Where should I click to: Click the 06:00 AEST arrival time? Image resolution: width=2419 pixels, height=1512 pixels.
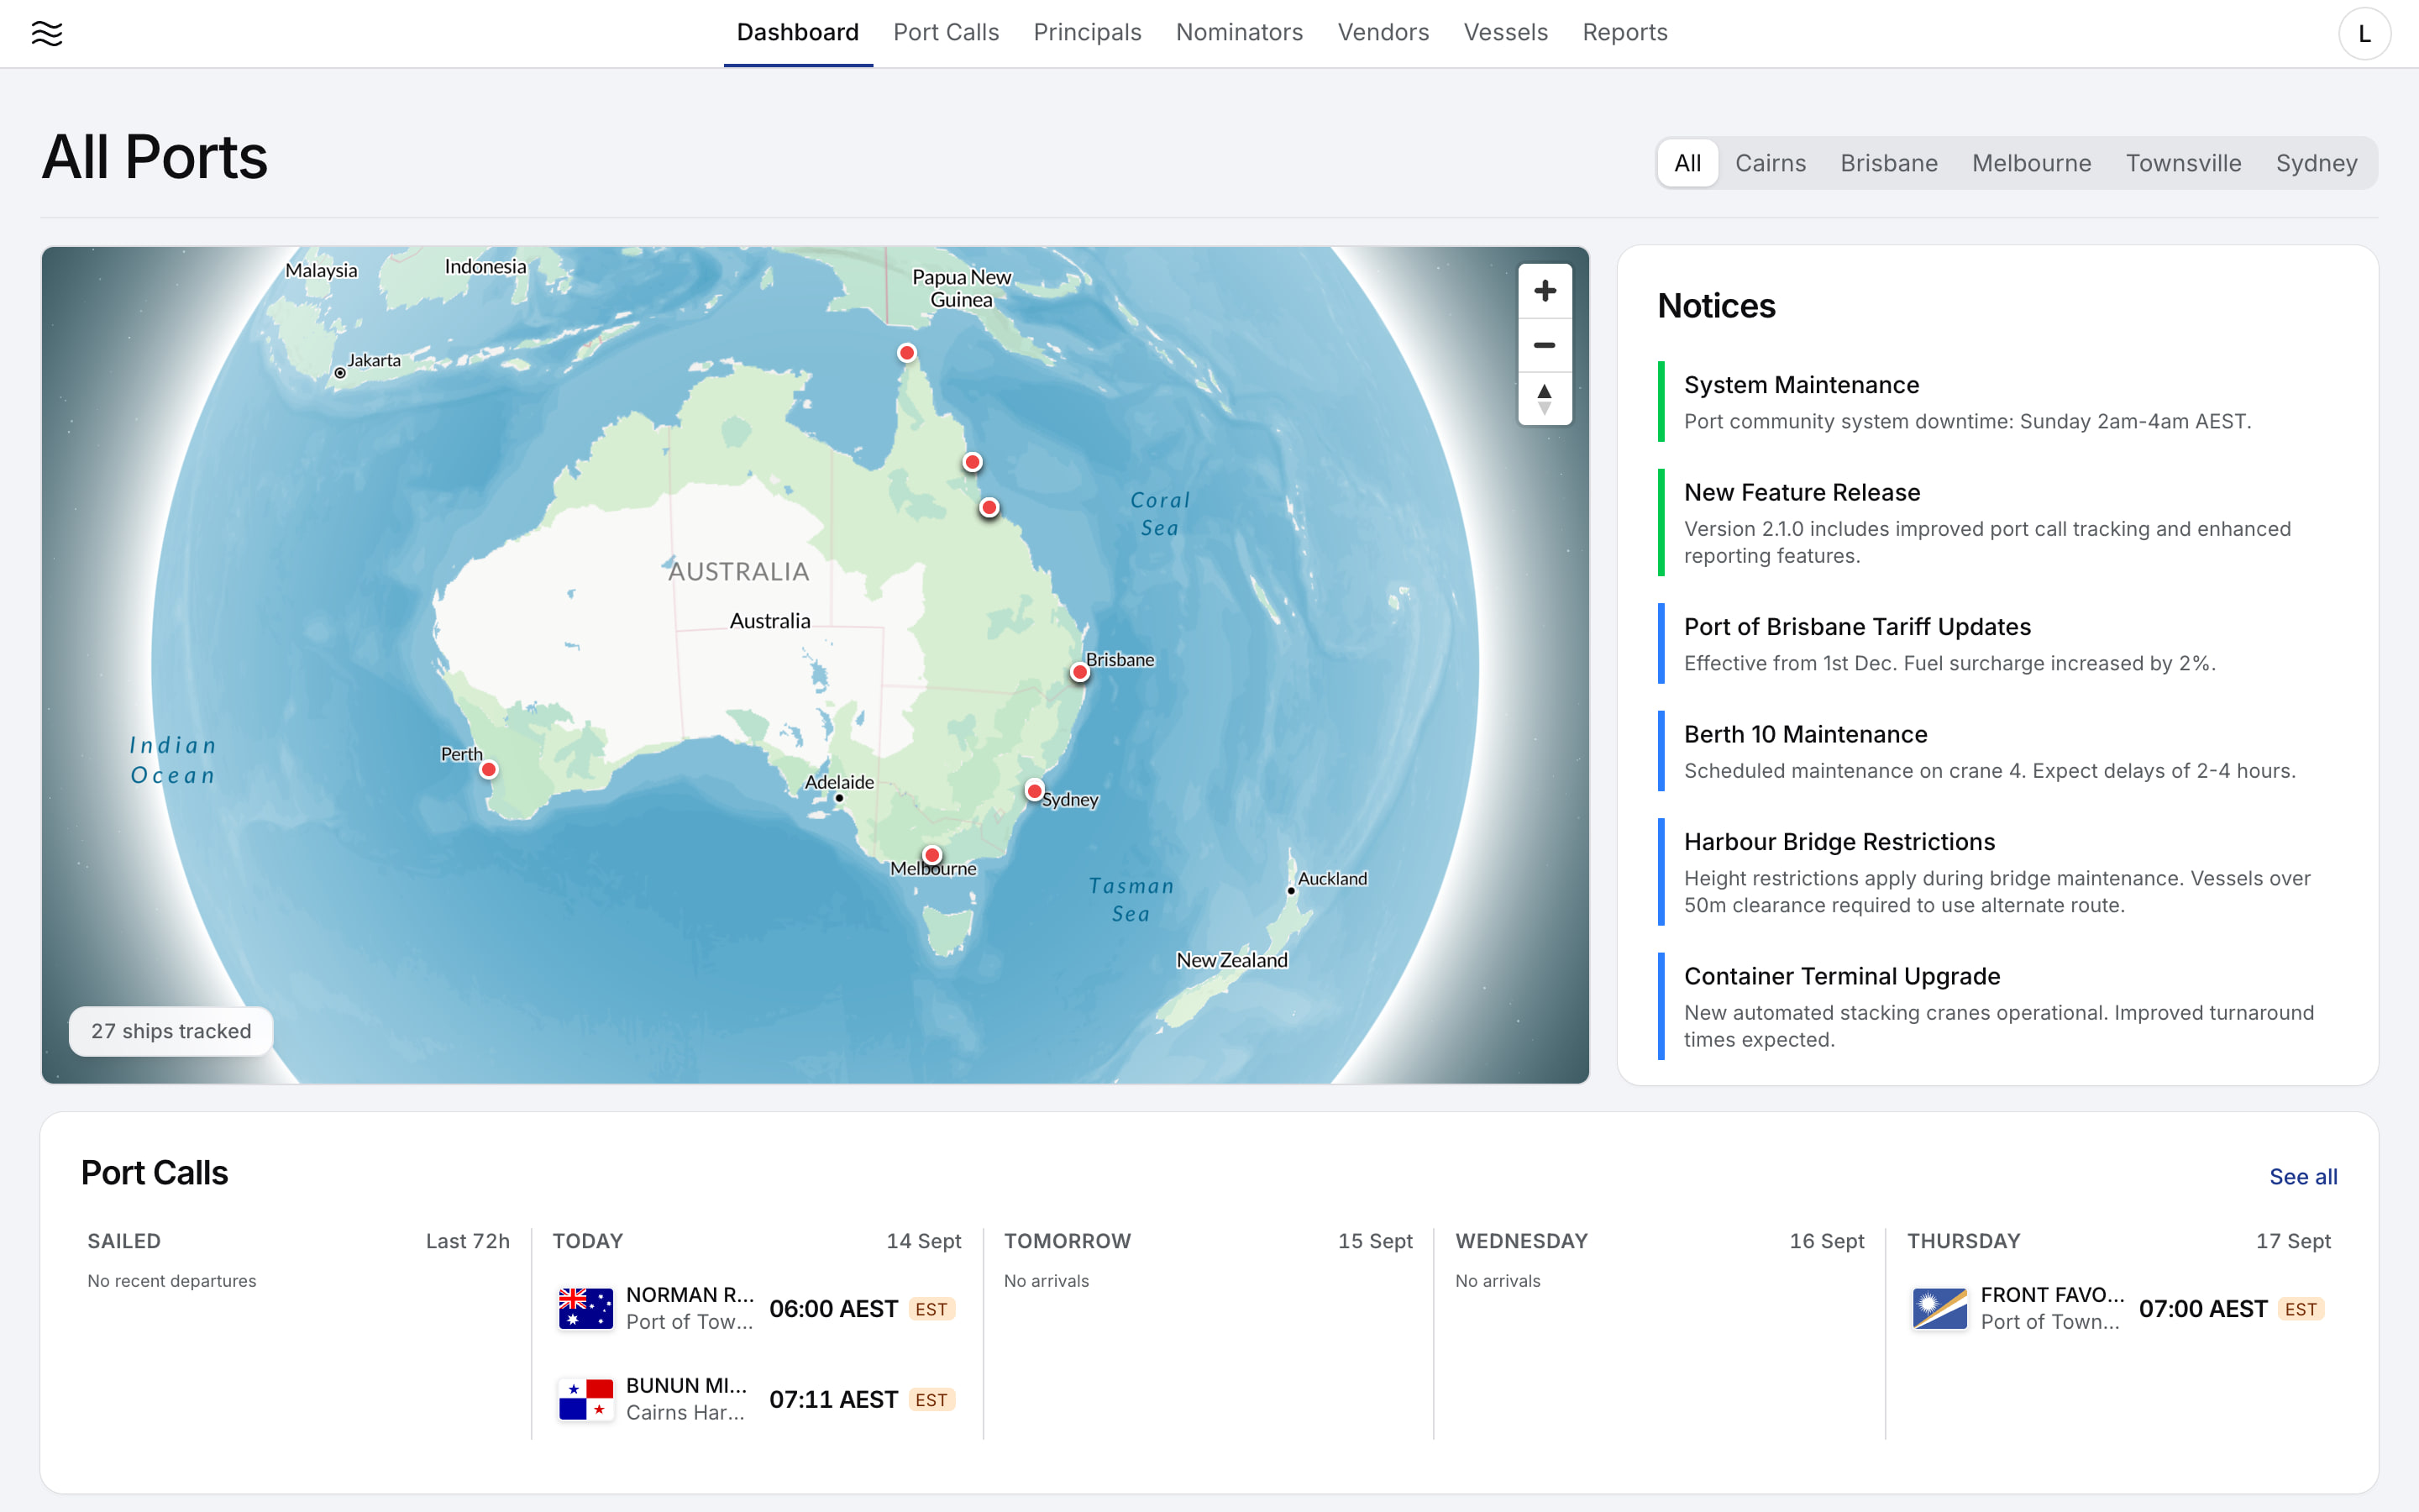pyautogui.click(x=834, y=1309)
